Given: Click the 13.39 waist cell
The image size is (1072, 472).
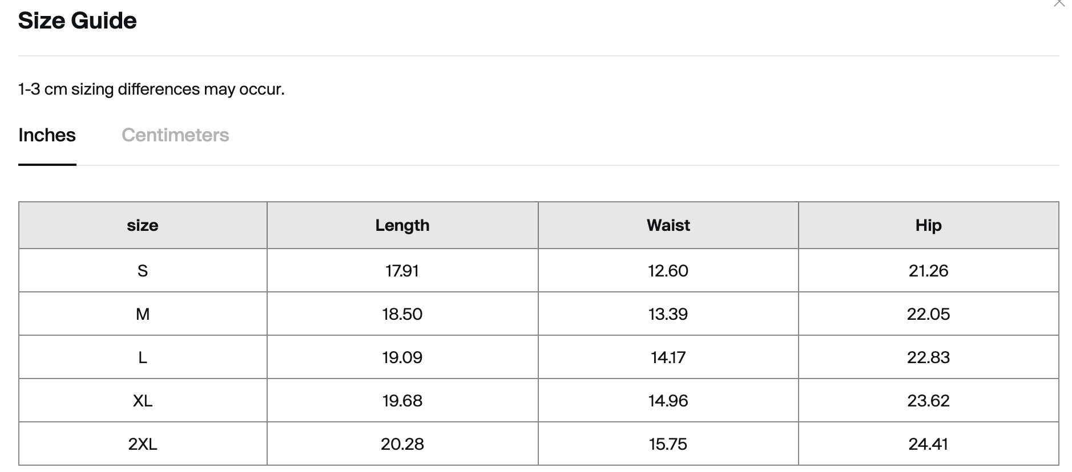Looking at the screenshot, I should point(668,314).
